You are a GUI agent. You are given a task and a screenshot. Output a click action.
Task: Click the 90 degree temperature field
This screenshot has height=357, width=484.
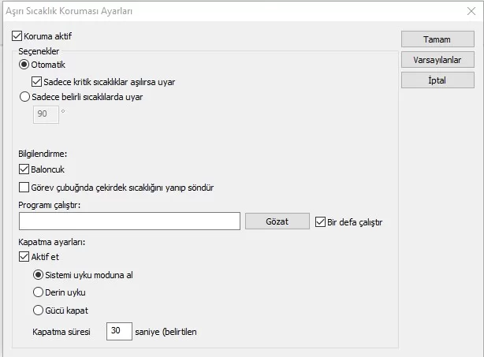(44, 115)
